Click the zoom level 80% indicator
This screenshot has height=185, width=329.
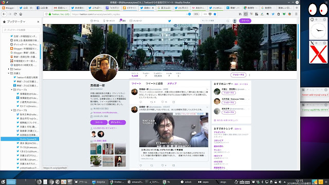click(196, 14)
